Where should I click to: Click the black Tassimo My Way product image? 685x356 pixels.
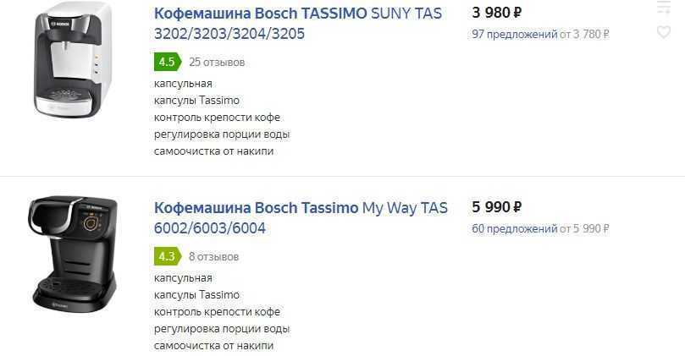[73, 254]
